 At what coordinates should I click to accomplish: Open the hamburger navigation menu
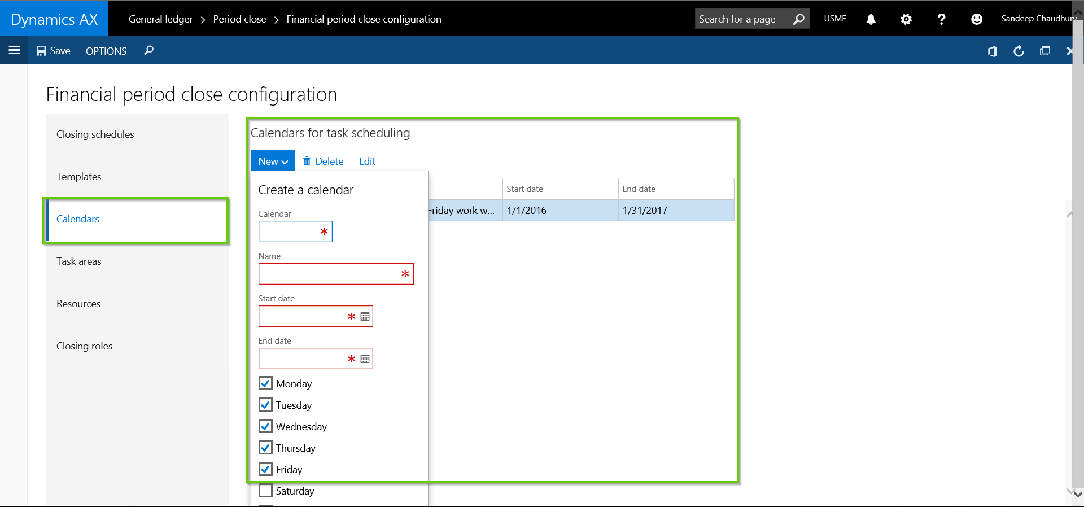click(x=15, y=51)
